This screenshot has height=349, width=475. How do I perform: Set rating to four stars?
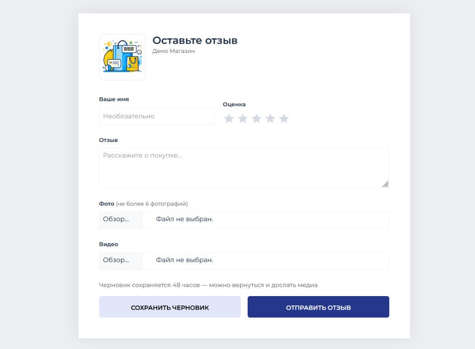(x=270, y=118)
